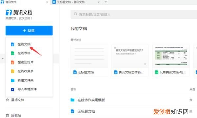The image size is (197, 118).
Task: Select 在线收集表 from the new menu
Action: (26, 71)
